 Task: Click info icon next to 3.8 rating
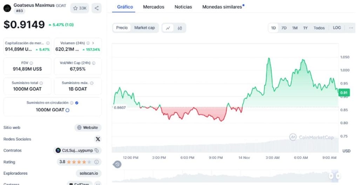(97, 162)
